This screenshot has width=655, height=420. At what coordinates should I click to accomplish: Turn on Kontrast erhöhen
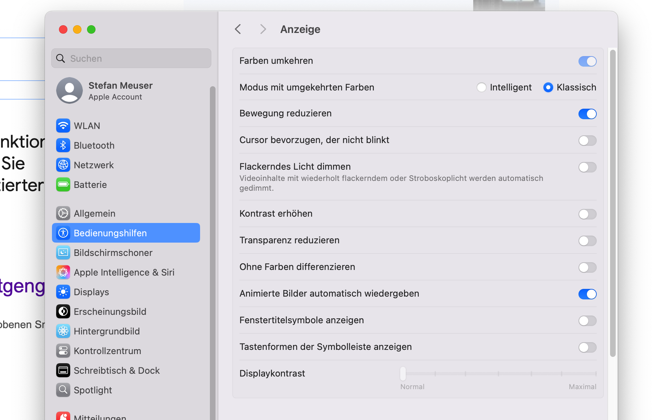coord(587,214)
